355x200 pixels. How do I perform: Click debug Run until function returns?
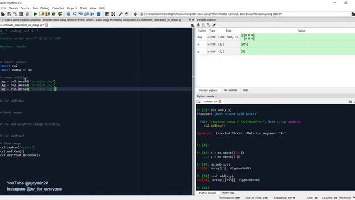point(87,14)
